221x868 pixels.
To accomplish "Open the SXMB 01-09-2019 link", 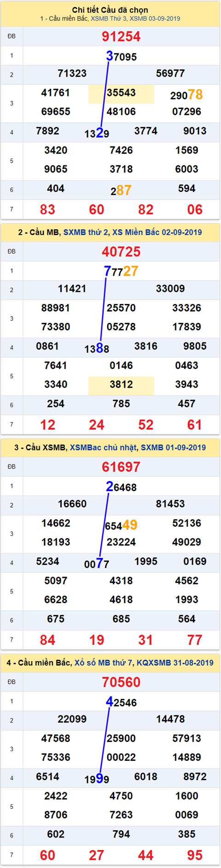I will [173, 448].
